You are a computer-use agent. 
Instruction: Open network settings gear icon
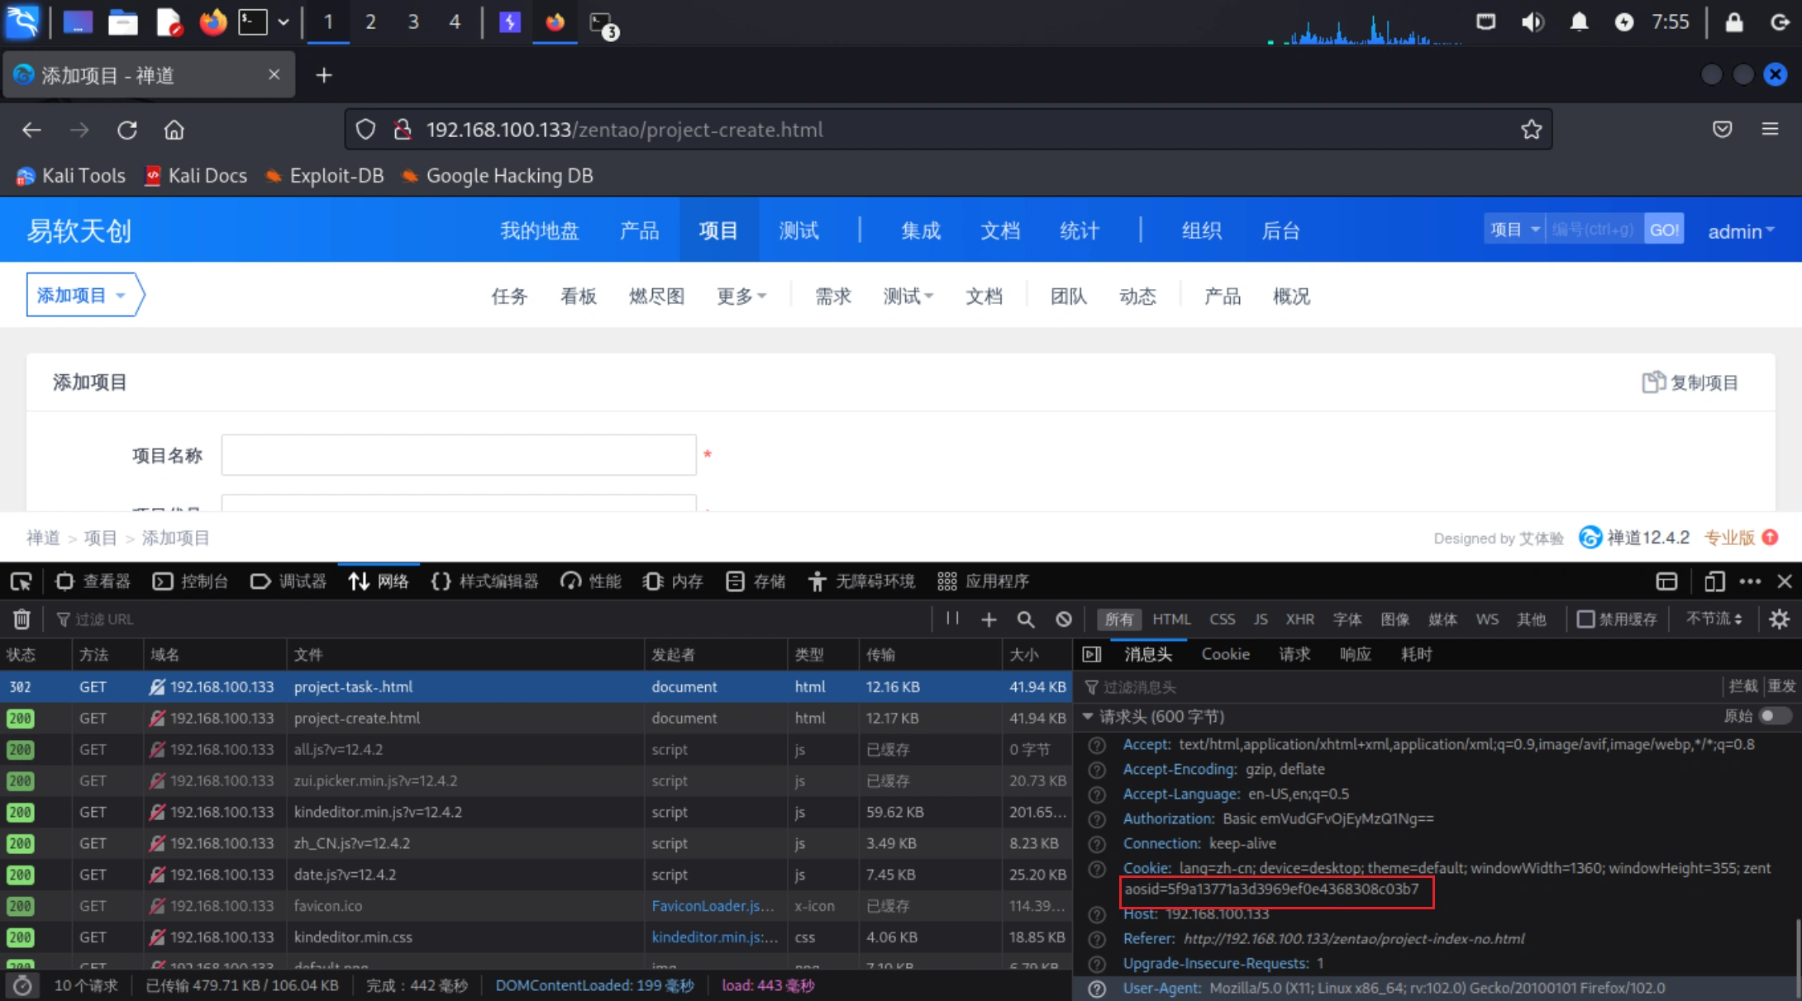pos(1779,619)
